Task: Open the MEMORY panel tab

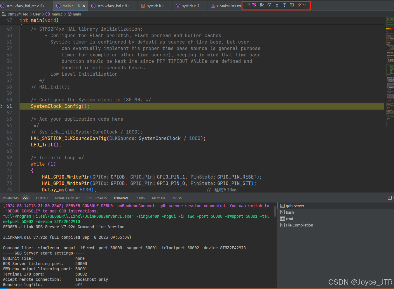Action: [x=158, y=198]
